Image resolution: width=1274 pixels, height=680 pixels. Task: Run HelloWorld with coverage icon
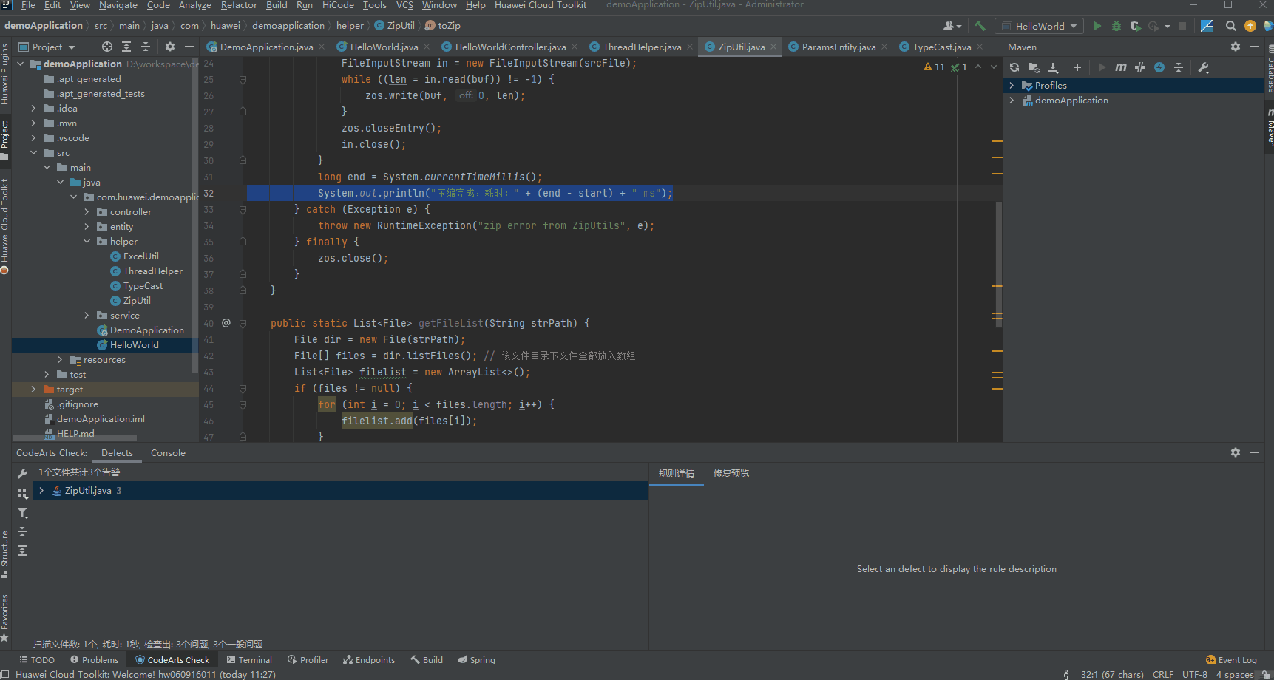1135,26
